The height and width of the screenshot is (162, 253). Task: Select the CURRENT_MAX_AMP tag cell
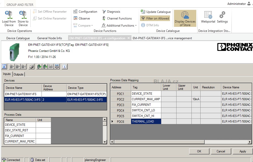(x=146, y=99)
